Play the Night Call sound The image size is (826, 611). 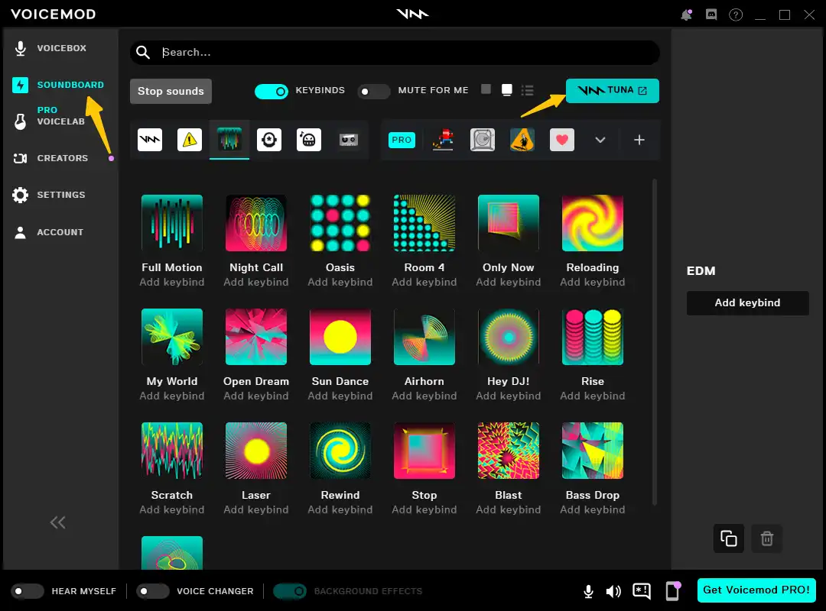coord(256,223)
